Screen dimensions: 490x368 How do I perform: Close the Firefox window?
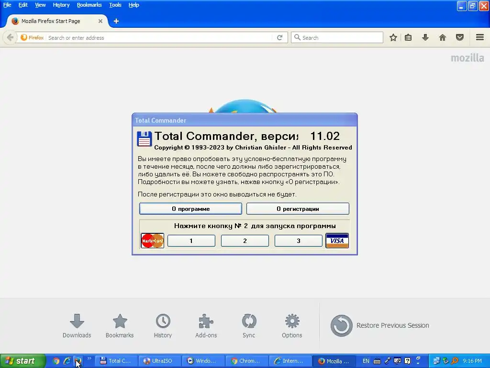(484, 6)
